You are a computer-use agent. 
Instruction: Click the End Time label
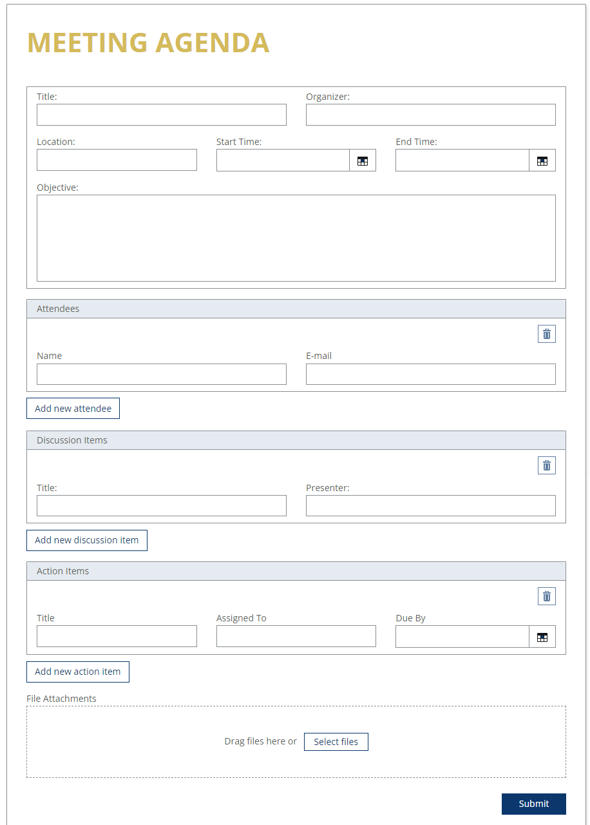[416, 142]
